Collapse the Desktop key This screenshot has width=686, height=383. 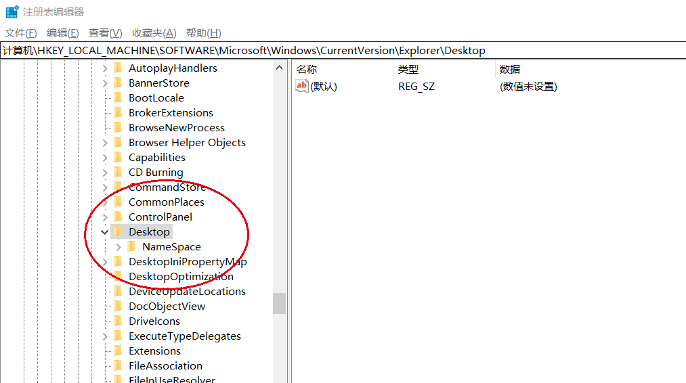[x=104, y=231]
